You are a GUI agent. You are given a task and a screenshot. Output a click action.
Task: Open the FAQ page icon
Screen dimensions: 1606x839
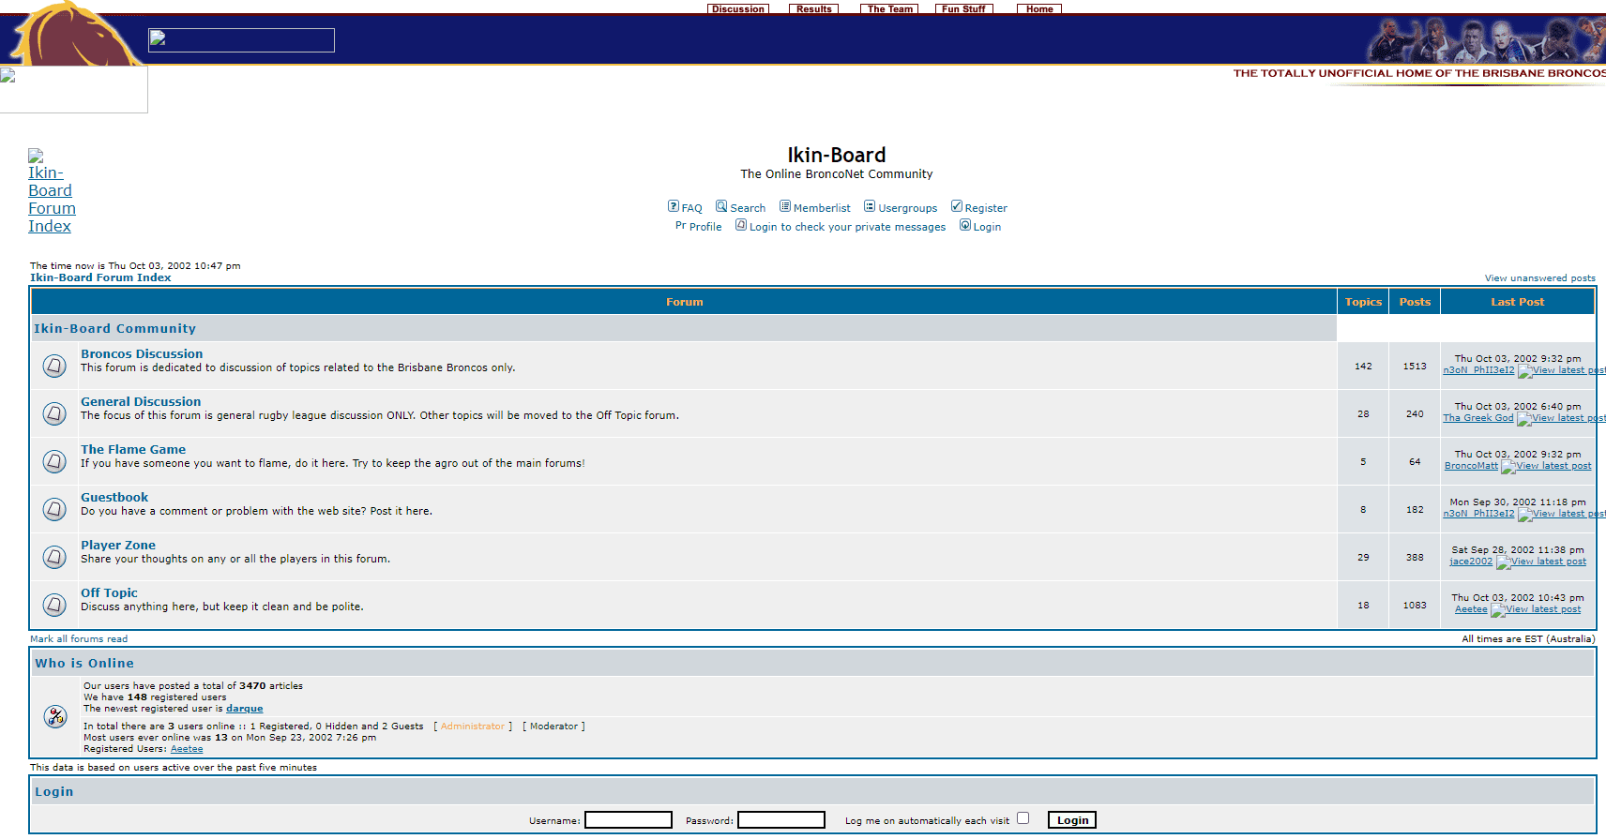[x=673, y=206]
